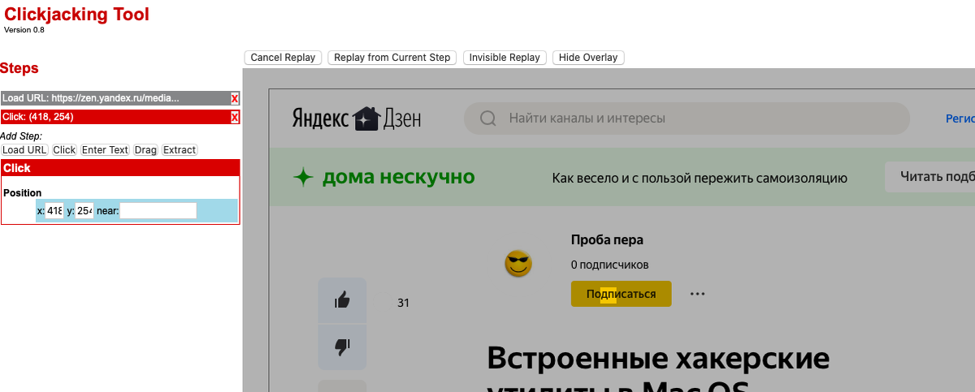Viewport: 975px width, 392px height.
Task: Click Cancel Replay button
Action: tap(283, 58)
